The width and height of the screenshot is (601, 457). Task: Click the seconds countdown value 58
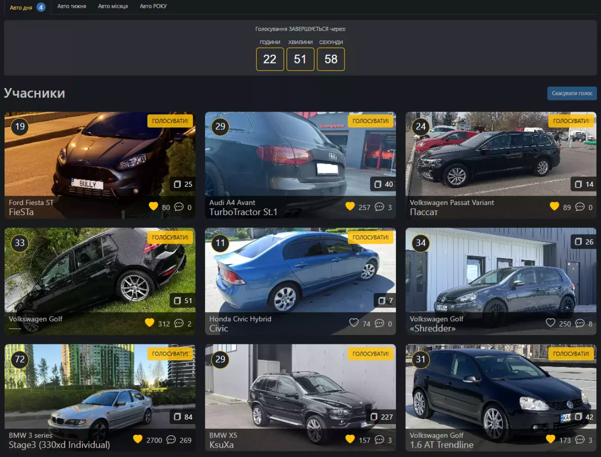(331, 59)
